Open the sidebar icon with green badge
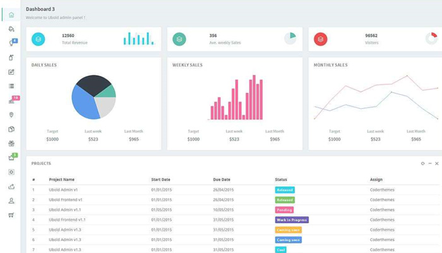Image resolution: width=442 pixels, height=253 pixels. click(x=11, y=158)
